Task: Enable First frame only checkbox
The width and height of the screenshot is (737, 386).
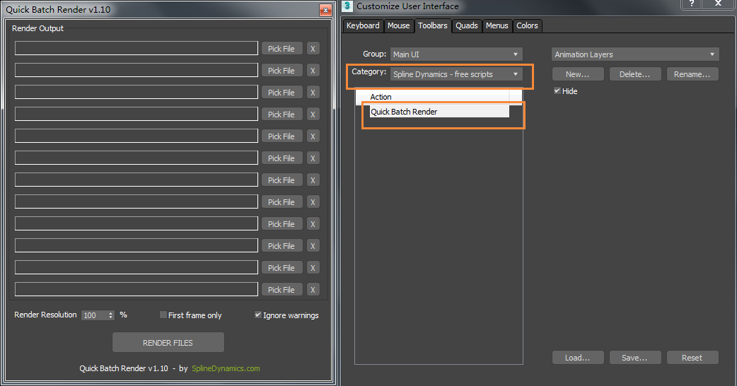Action: (x=163, y=315)
